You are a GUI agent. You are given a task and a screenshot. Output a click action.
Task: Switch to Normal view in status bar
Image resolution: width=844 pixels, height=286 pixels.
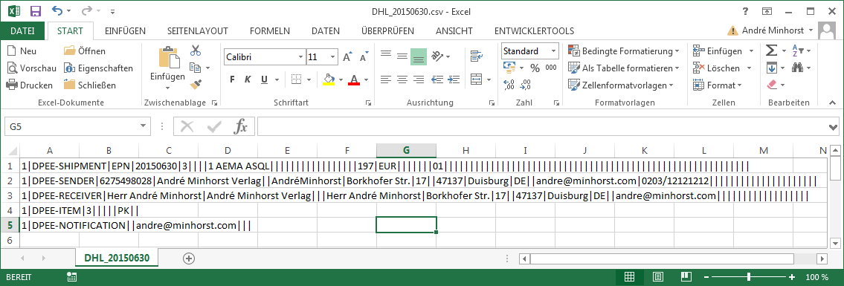click(628, 277)
